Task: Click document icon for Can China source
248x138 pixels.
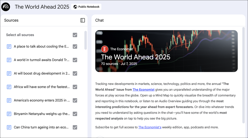Action: coord(9,127)
